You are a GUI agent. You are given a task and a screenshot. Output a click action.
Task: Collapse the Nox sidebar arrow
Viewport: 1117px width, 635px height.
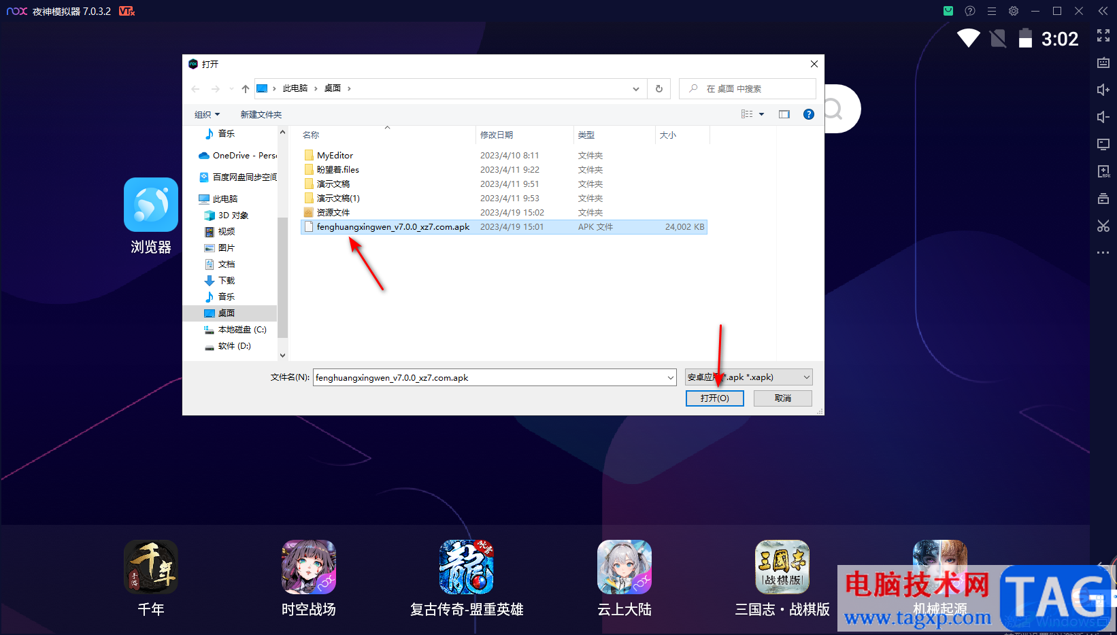click(1103, 11)
